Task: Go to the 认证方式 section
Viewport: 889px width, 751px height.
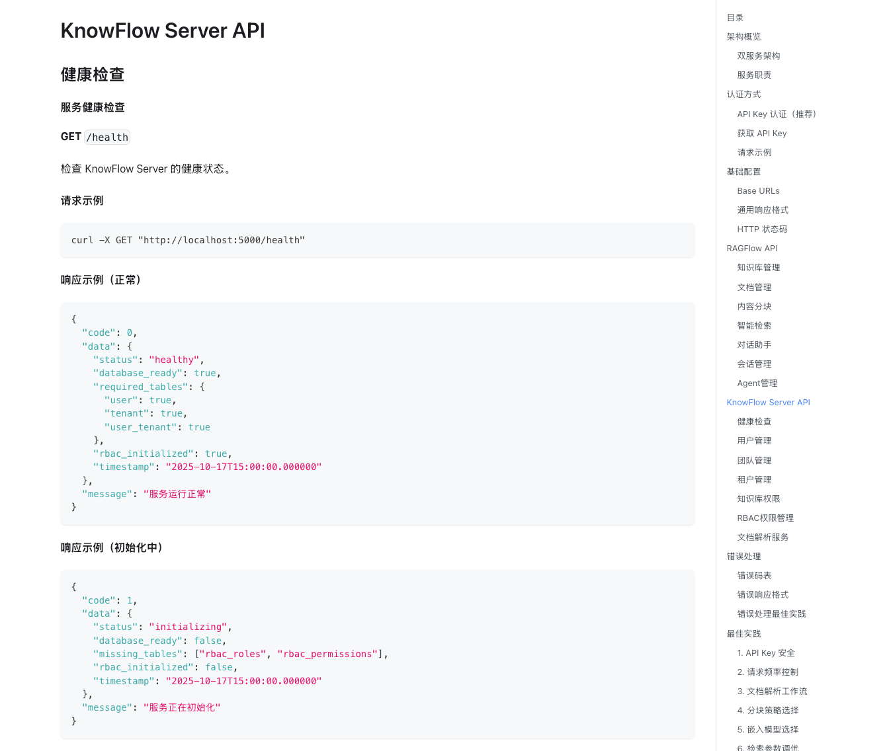Action: [743, 95]
